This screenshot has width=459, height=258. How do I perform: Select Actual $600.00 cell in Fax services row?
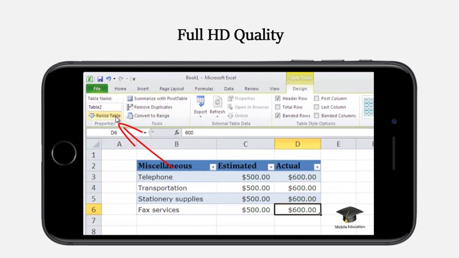[297, 210]
